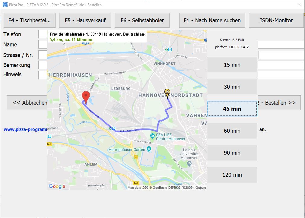The width and height of the screenshot is (305, 218).
Task: Click the LEDEBURG label on the map
Action: 121,89
